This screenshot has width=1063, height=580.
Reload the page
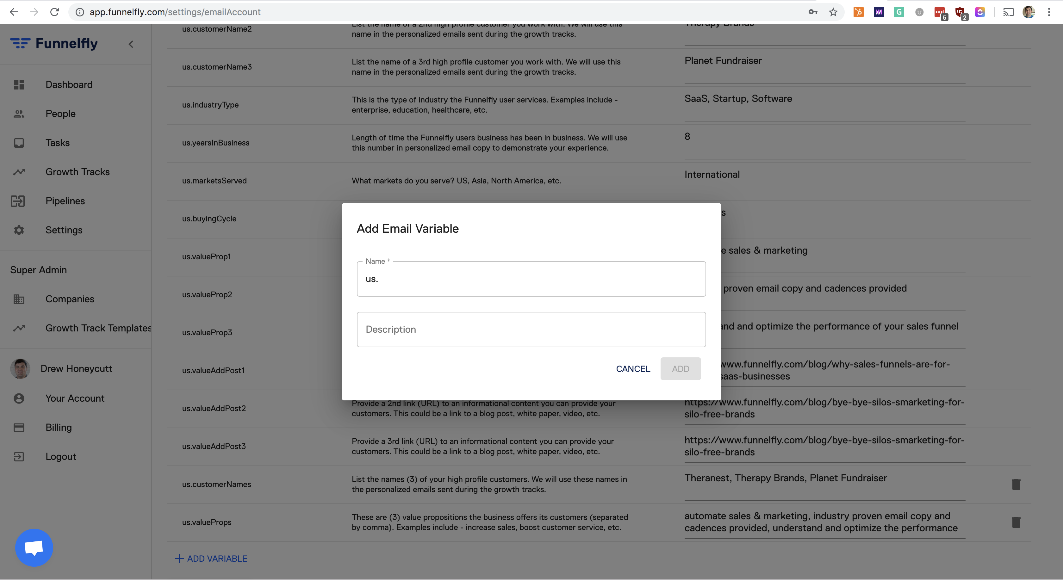tap(54, 12)
